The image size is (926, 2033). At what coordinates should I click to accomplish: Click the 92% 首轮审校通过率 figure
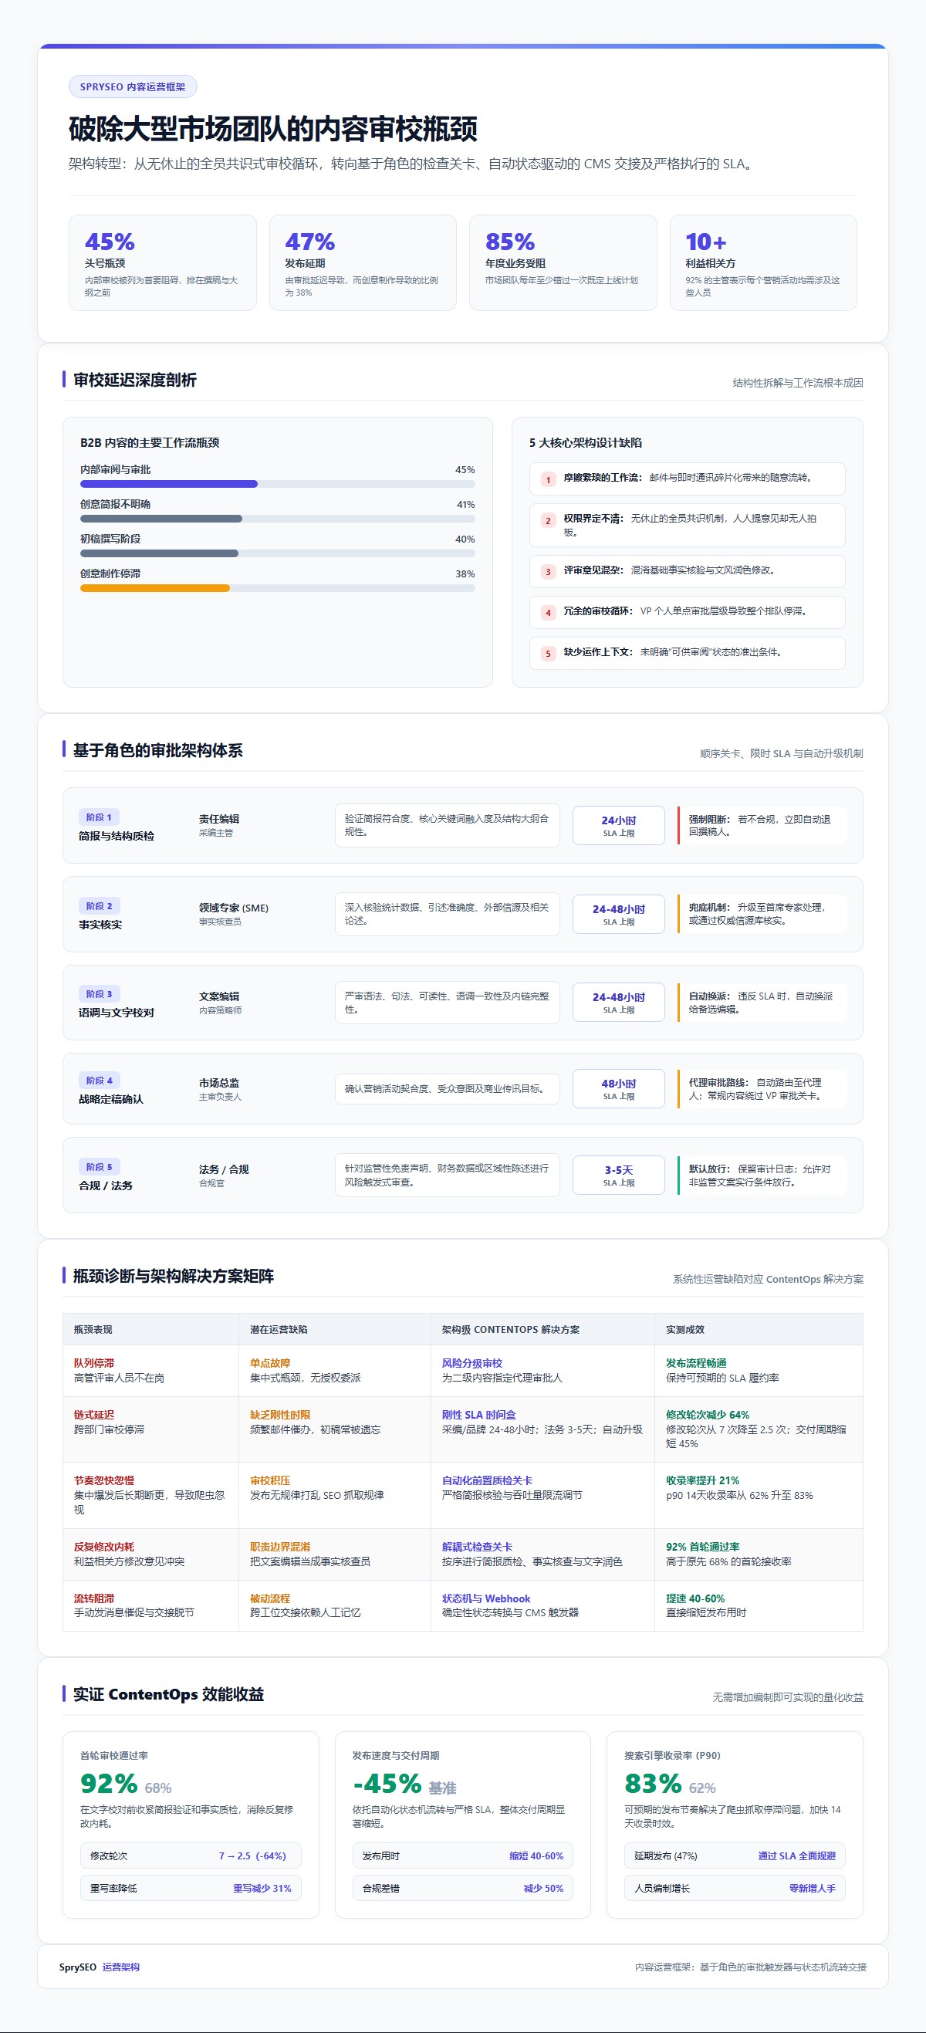click(x=109, y=1784)
